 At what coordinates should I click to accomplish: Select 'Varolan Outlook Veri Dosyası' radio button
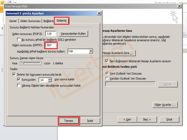tap(107, 78)
